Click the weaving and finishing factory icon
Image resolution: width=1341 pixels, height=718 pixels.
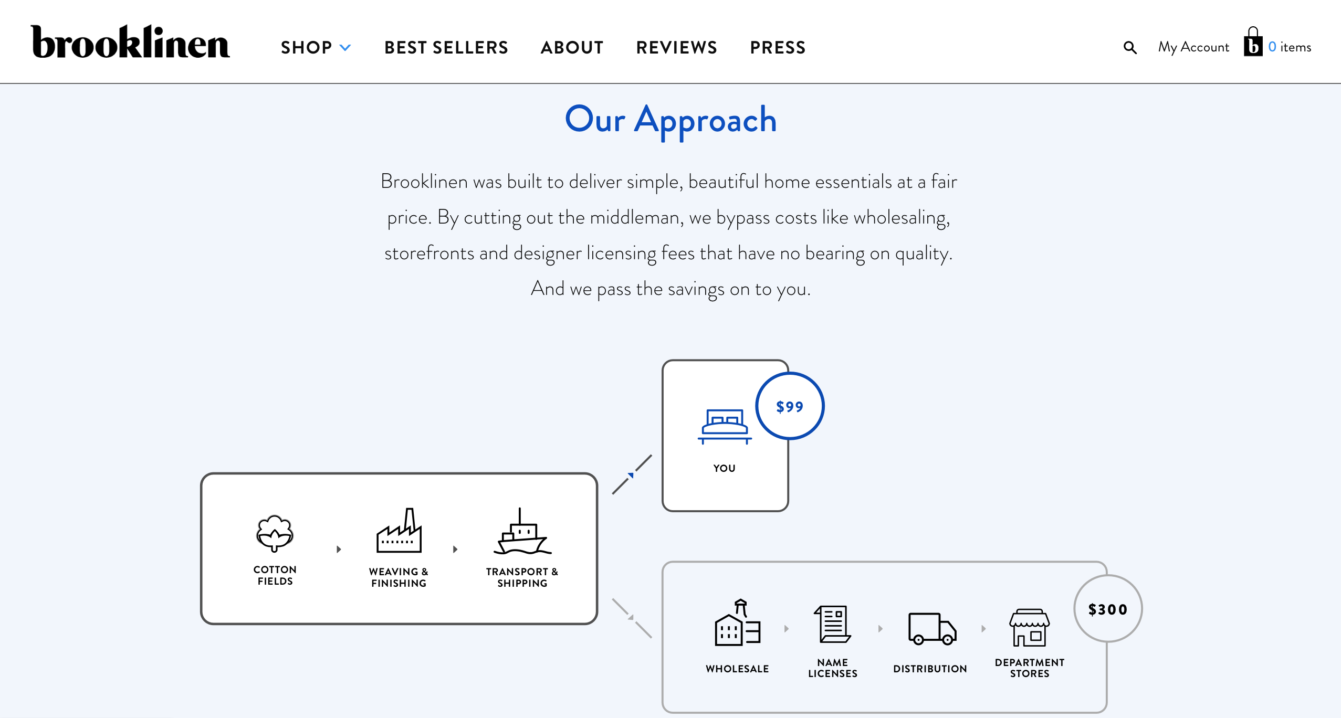point(400,532)
